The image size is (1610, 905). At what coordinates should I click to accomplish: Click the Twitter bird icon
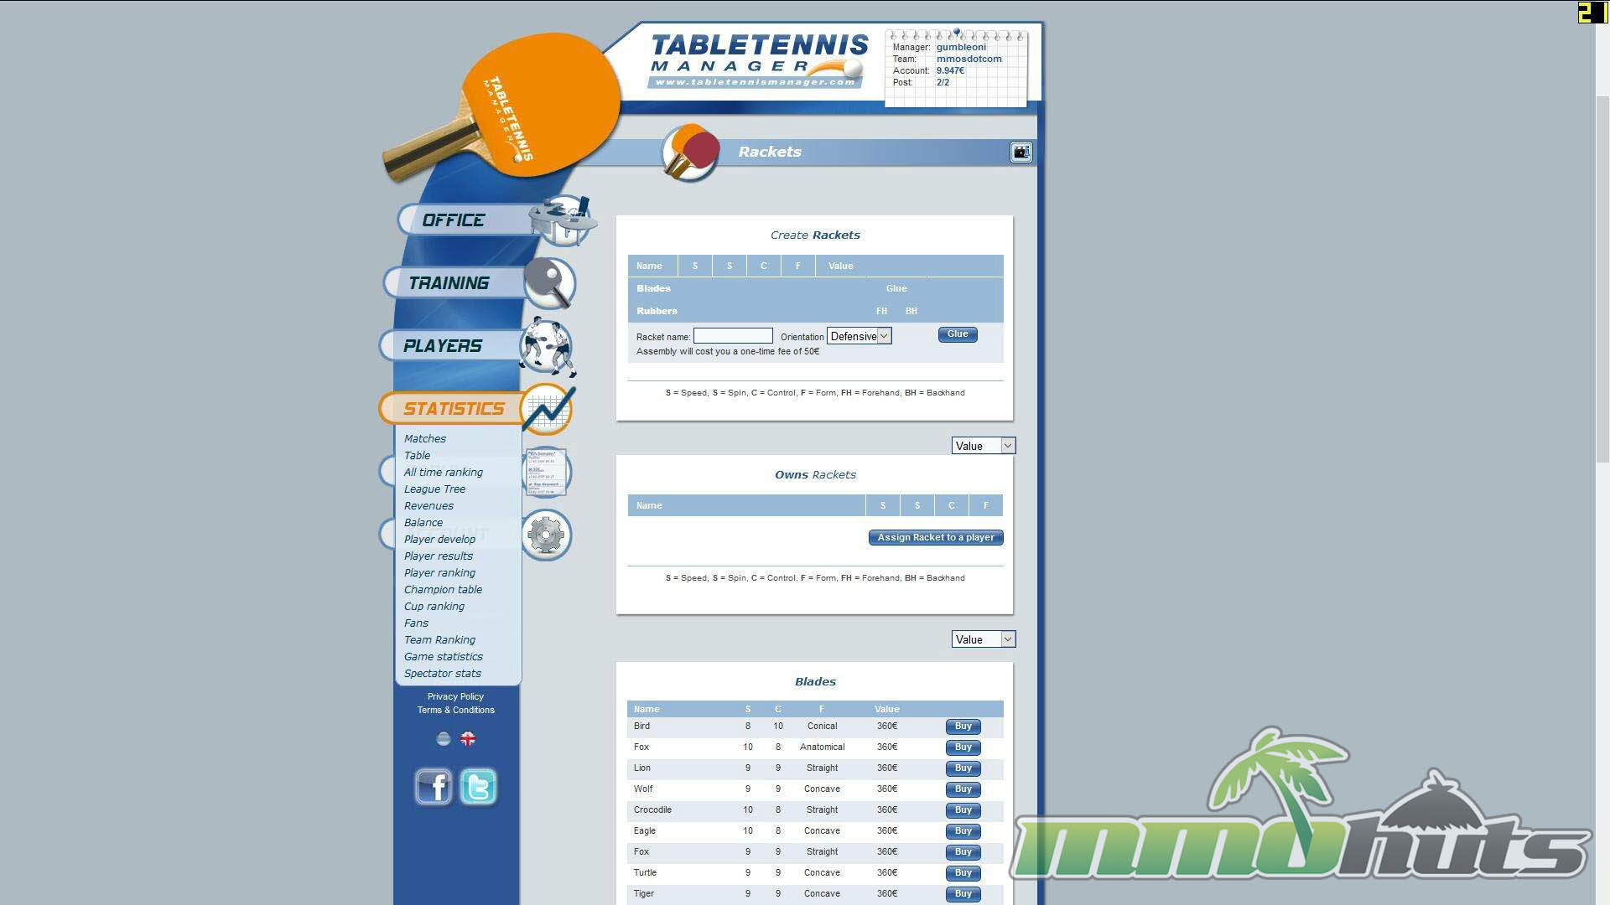478,787
